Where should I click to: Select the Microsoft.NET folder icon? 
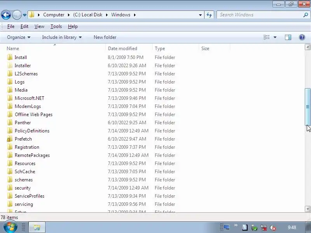(10, 98)
